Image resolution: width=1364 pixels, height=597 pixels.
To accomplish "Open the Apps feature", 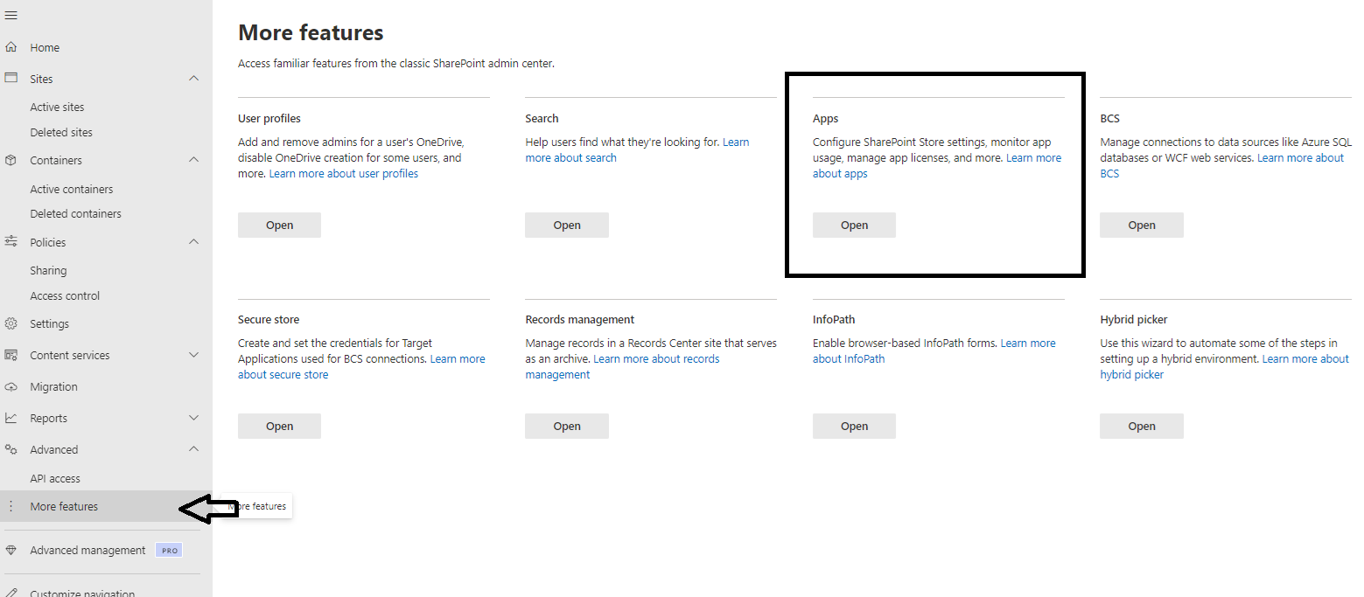I will coord(854,225).
